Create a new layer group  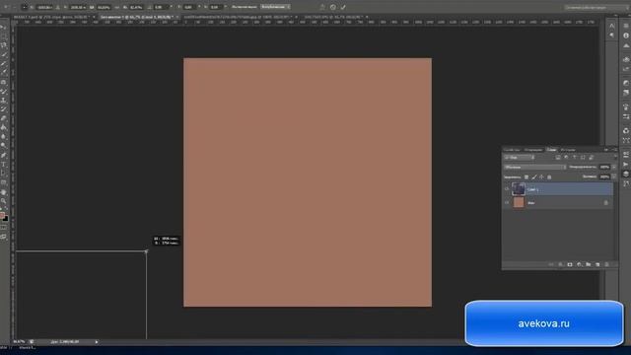click(589, 264)
